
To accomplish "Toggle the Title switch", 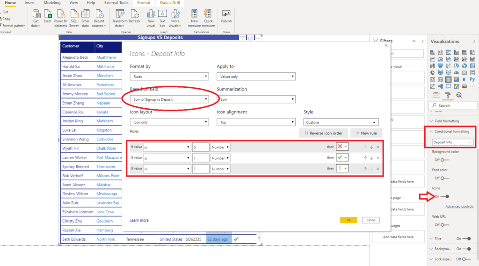I will (466, 238).
